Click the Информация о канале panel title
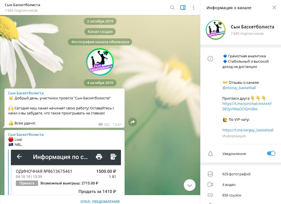 pyautogui.click(x=229, y=8)
